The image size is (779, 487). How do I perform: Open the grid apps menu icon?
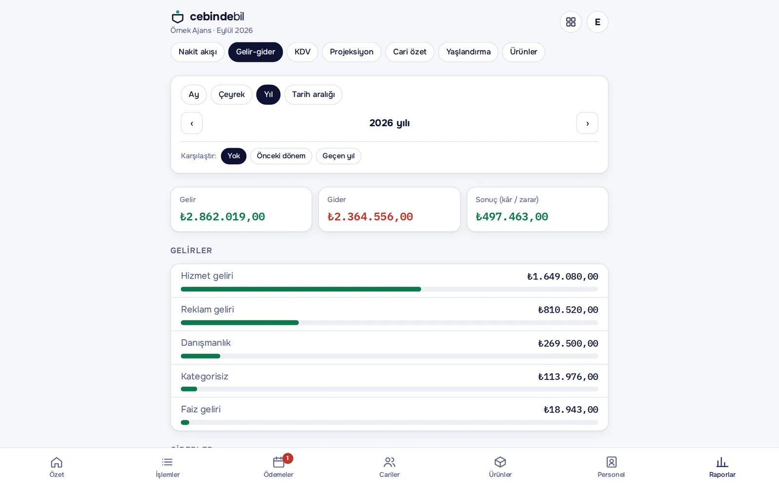(x=571, y=22)
